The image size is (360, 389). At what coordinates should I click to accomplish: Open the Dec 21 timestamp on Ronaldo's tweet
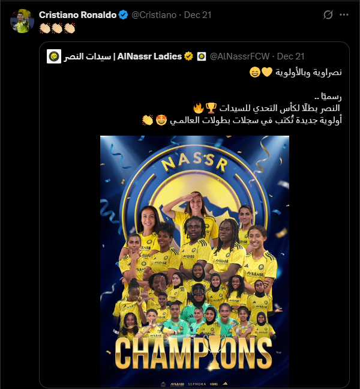[x=197, y=14]
